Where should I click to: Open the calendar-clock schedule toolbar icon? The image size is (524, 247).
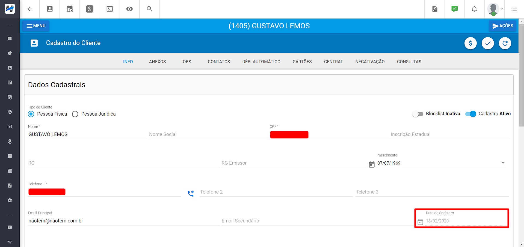point(70,9)
